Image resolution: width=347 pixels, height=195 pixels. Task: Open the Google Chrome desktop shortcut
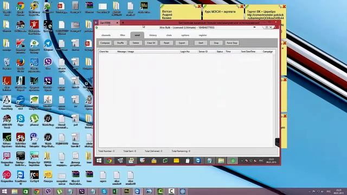coord(21,8)
